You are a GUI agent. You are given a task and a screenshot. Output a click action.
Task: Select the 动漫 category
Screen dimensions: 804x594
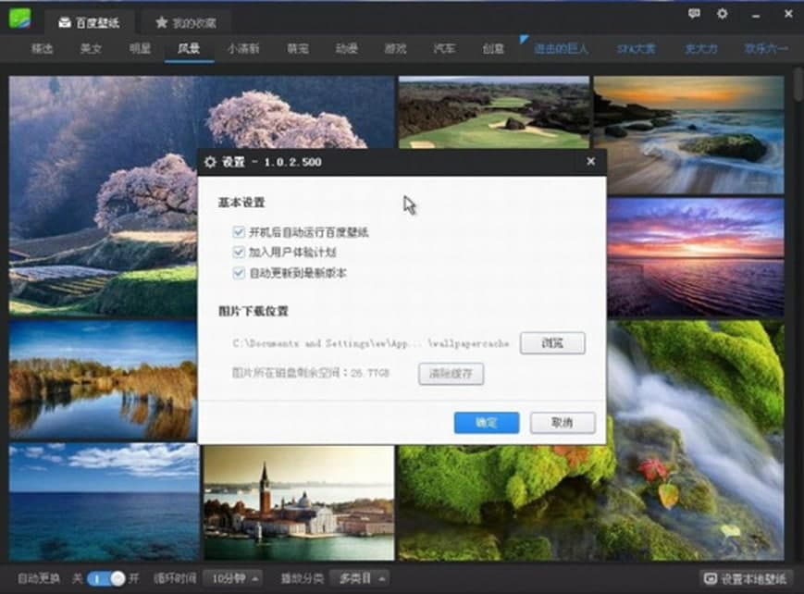tap(346, 49)
